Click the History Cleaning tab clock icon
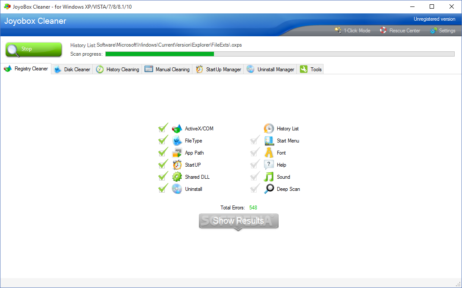This screenshot has height=288, width=462. [100, 69]
